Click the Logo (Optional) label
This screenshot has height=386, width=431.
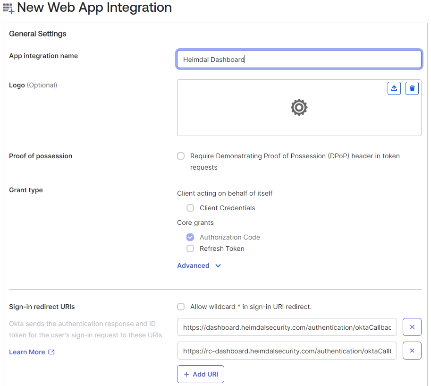click(x=33, y=85)
